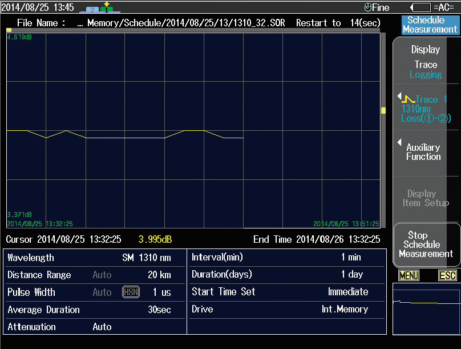461x349 pixels.
Task: Expand the Trace 1 1310nm Loss submenu
Action: [425, 109]
